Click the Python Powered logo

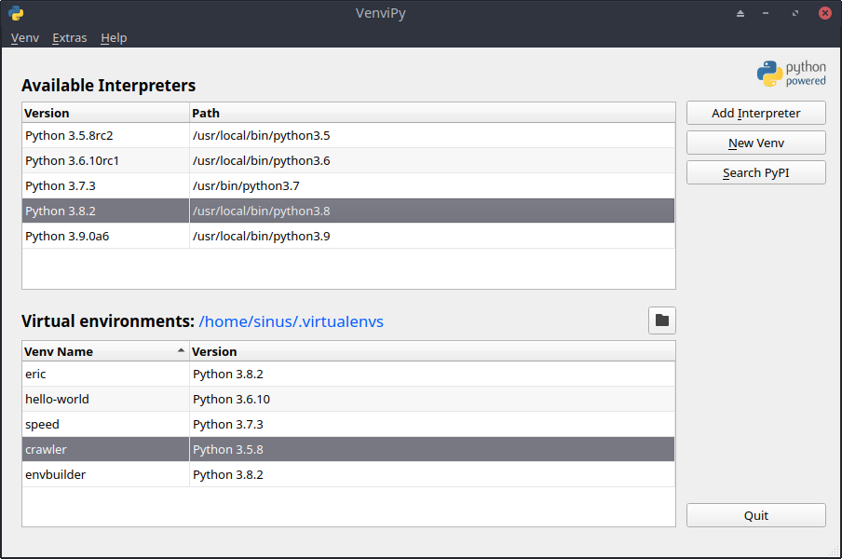pyautogui.click(x=791, y=74)
